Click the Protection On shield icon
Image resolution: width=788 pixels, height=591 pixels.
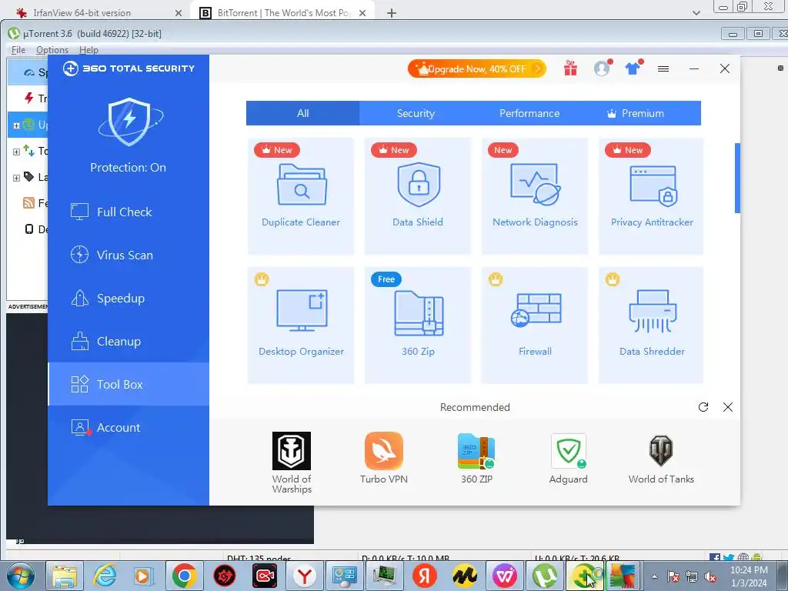click(x=129, y=122)
